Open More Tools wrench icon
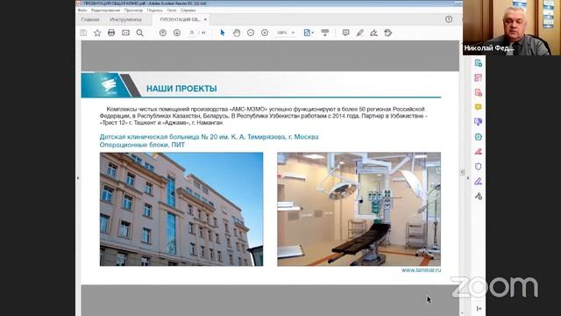Screen dimensions: 561x316 coord(479,196)
